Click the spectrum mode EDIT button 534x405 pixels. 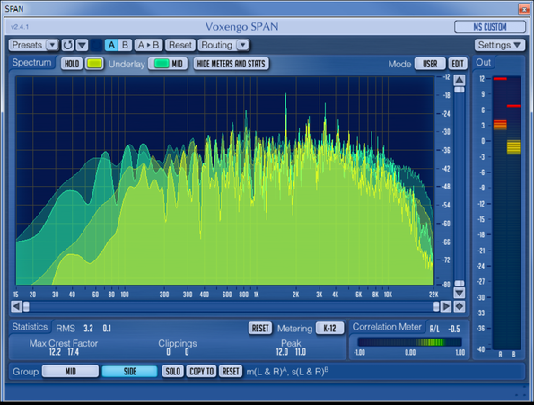click(458, 64)
